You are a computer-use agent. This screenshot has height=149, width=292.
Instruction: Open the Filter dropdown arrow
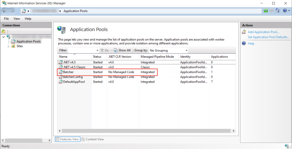pos(97,50)
